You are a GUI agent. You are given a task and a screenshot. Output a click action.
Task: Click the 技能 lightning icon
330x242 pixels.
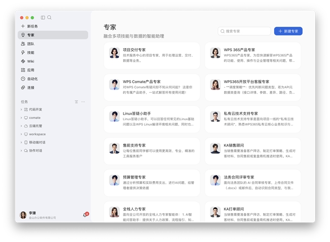click(23, 52)
